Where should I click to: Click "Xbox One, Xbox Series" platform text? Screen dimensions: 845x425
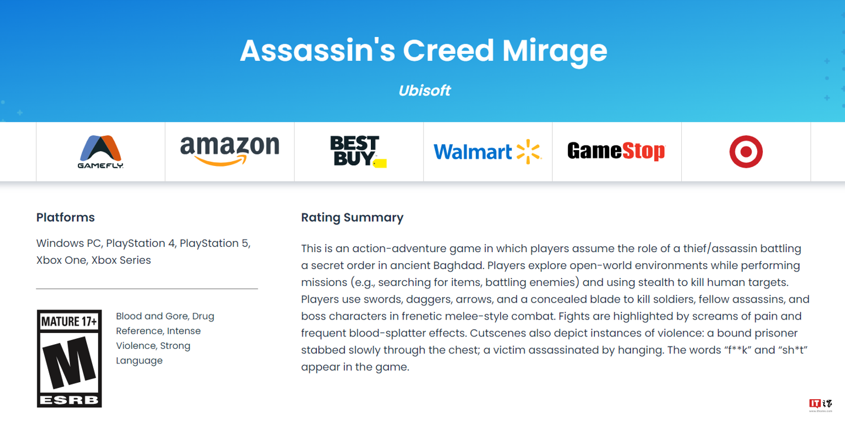pyautogui.click(x=93, y=260)
